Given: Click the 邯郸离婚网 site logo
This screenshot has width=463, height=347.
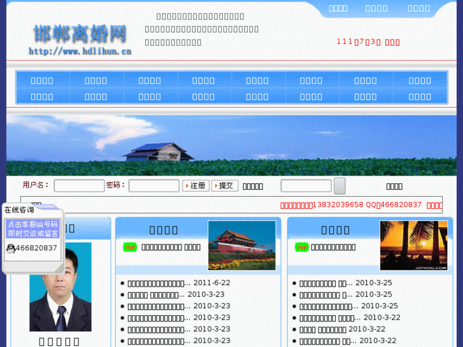Looking at the screenshot, I should [x=80, y=39].
